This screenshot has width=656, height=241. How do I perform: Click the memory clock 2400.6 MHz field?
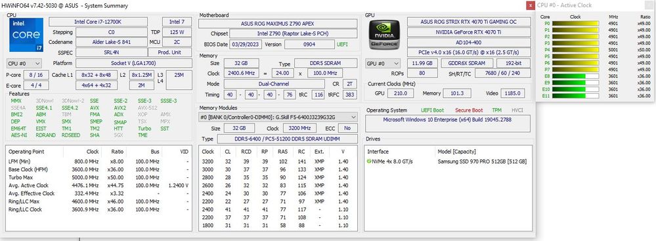pos(241,73)
